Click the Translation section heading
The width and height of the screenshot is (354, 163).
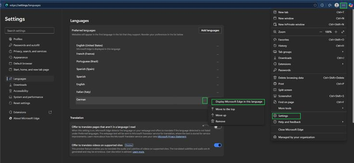[77, 118]
